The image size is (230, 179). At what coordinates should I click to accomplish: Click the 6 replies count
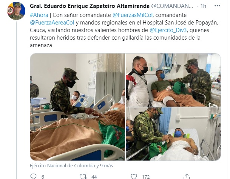coord(43,177)
